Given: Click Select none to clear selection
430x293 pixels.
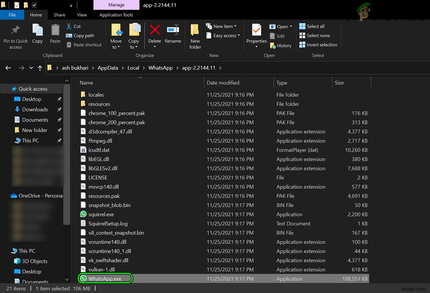Looking at the screenshot, I should coord(314,35).
